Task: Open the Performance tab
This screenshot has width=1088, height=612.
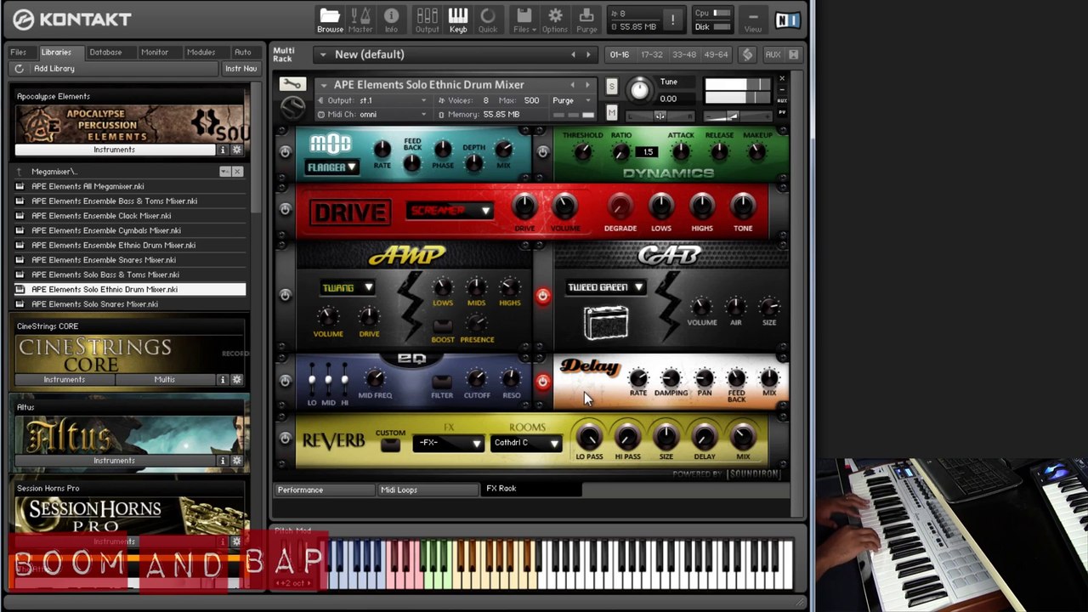Action: click(x=324, y=490)
